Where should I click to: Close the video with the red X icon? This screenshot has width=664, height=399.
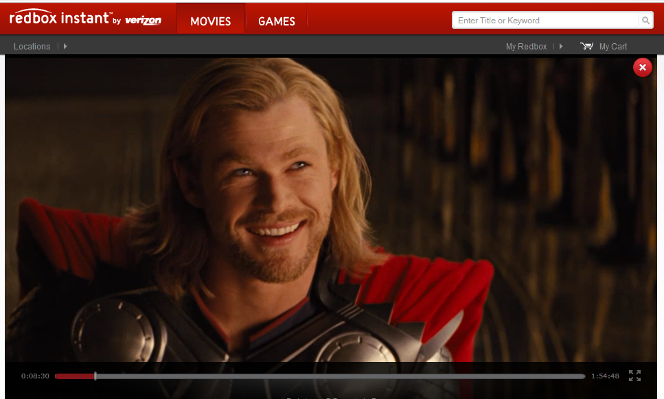point(642,67)
